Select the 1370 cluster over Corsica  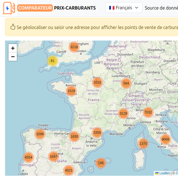point(143,143)
